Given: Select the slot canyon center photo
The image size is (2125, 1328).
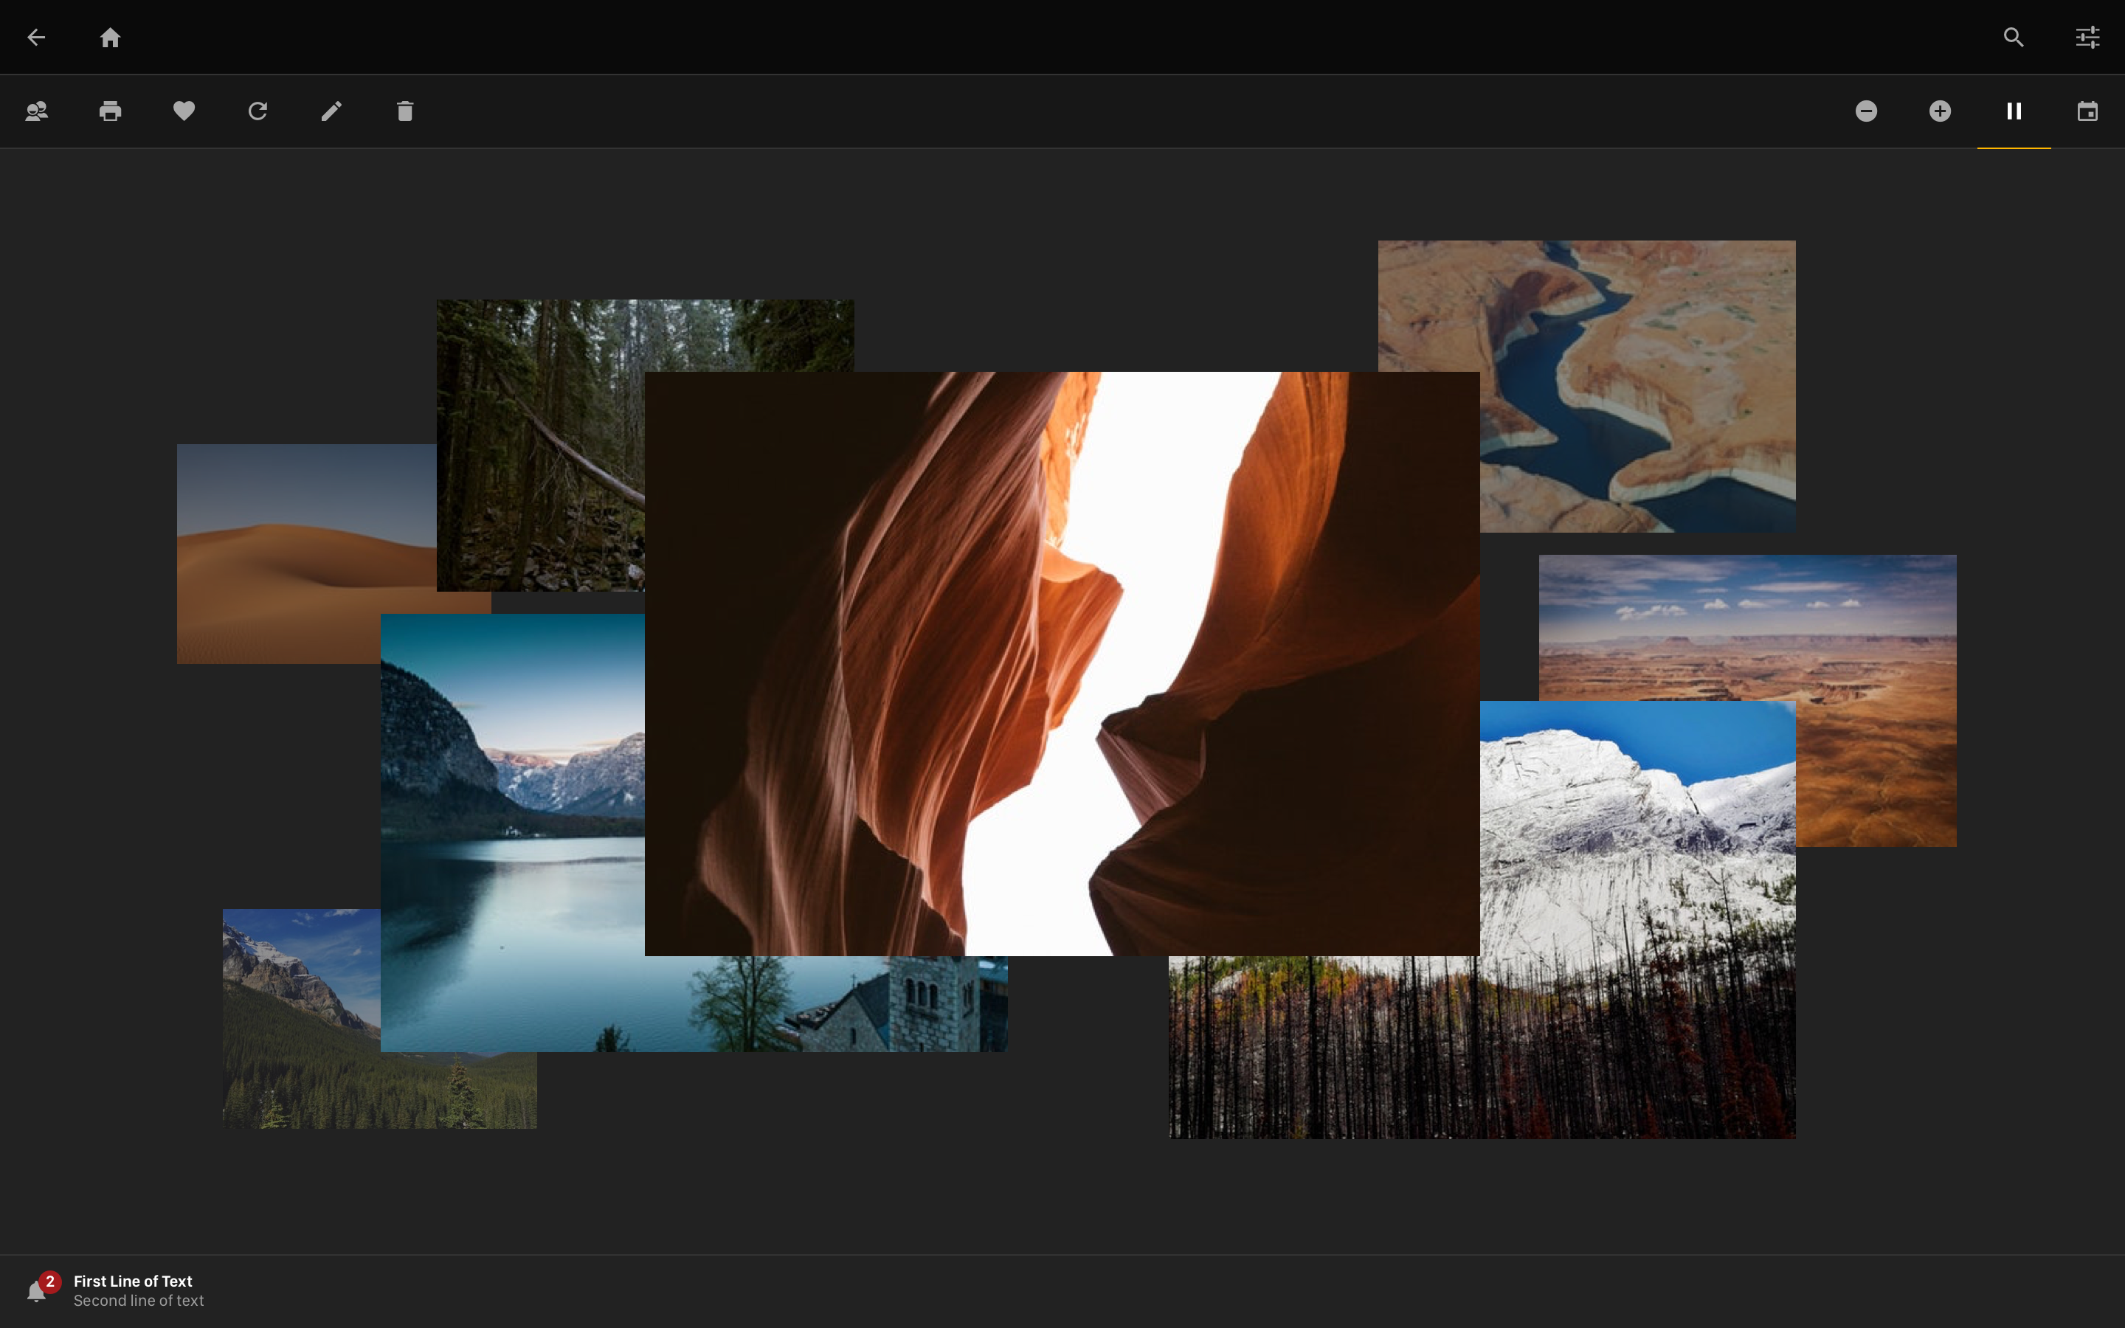Looking at the screenshot, I should coord(1061,663).
